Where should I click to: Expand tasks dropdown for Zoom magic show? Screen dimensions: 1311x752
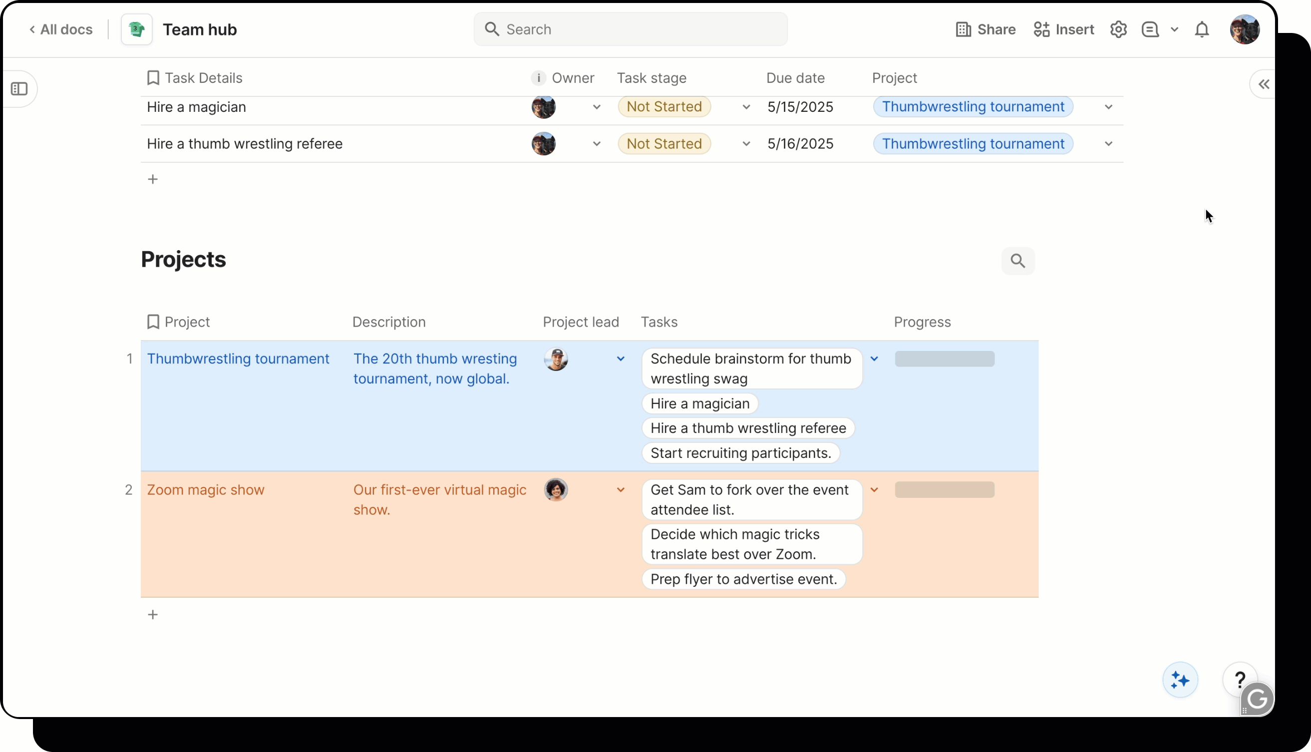[874, 490]
